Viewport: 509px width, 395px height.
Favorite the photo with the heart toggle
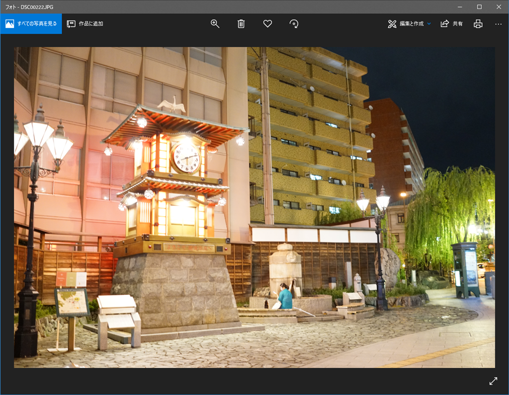pyautogui.click(x=267, y=23)
